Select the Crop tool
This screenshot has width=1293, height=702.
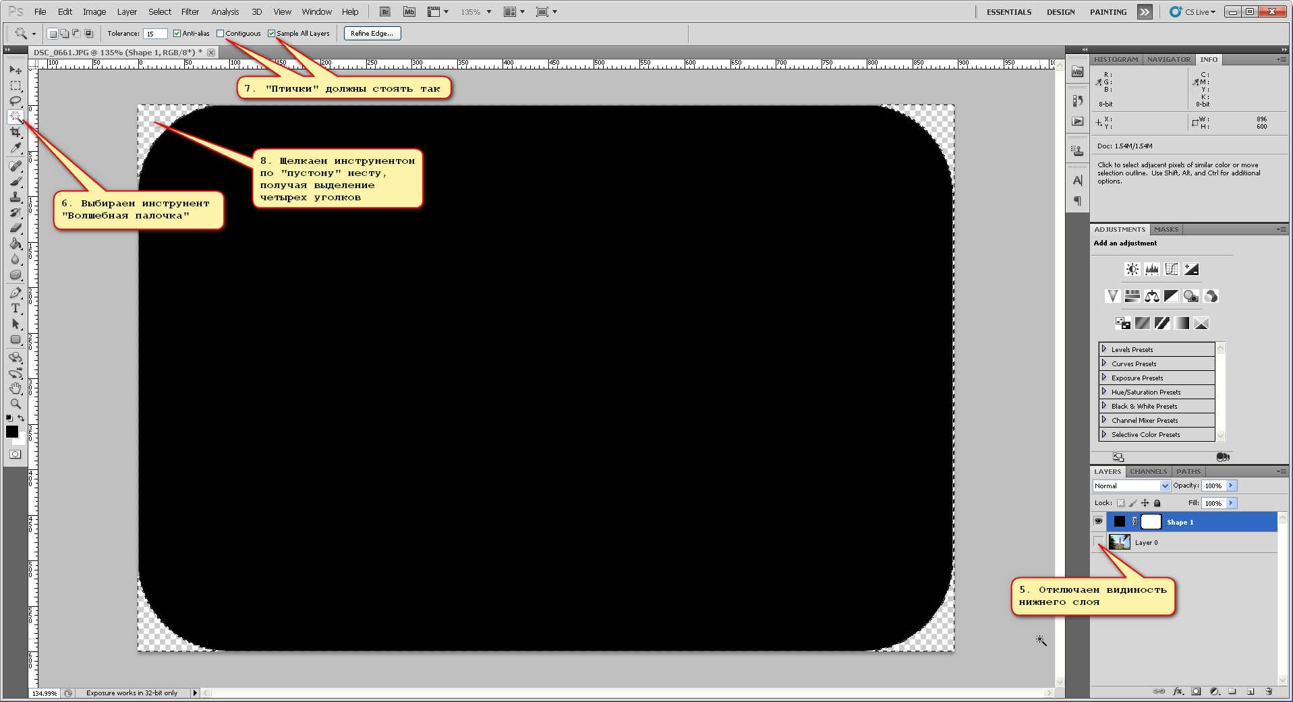(x=16, y=133)
